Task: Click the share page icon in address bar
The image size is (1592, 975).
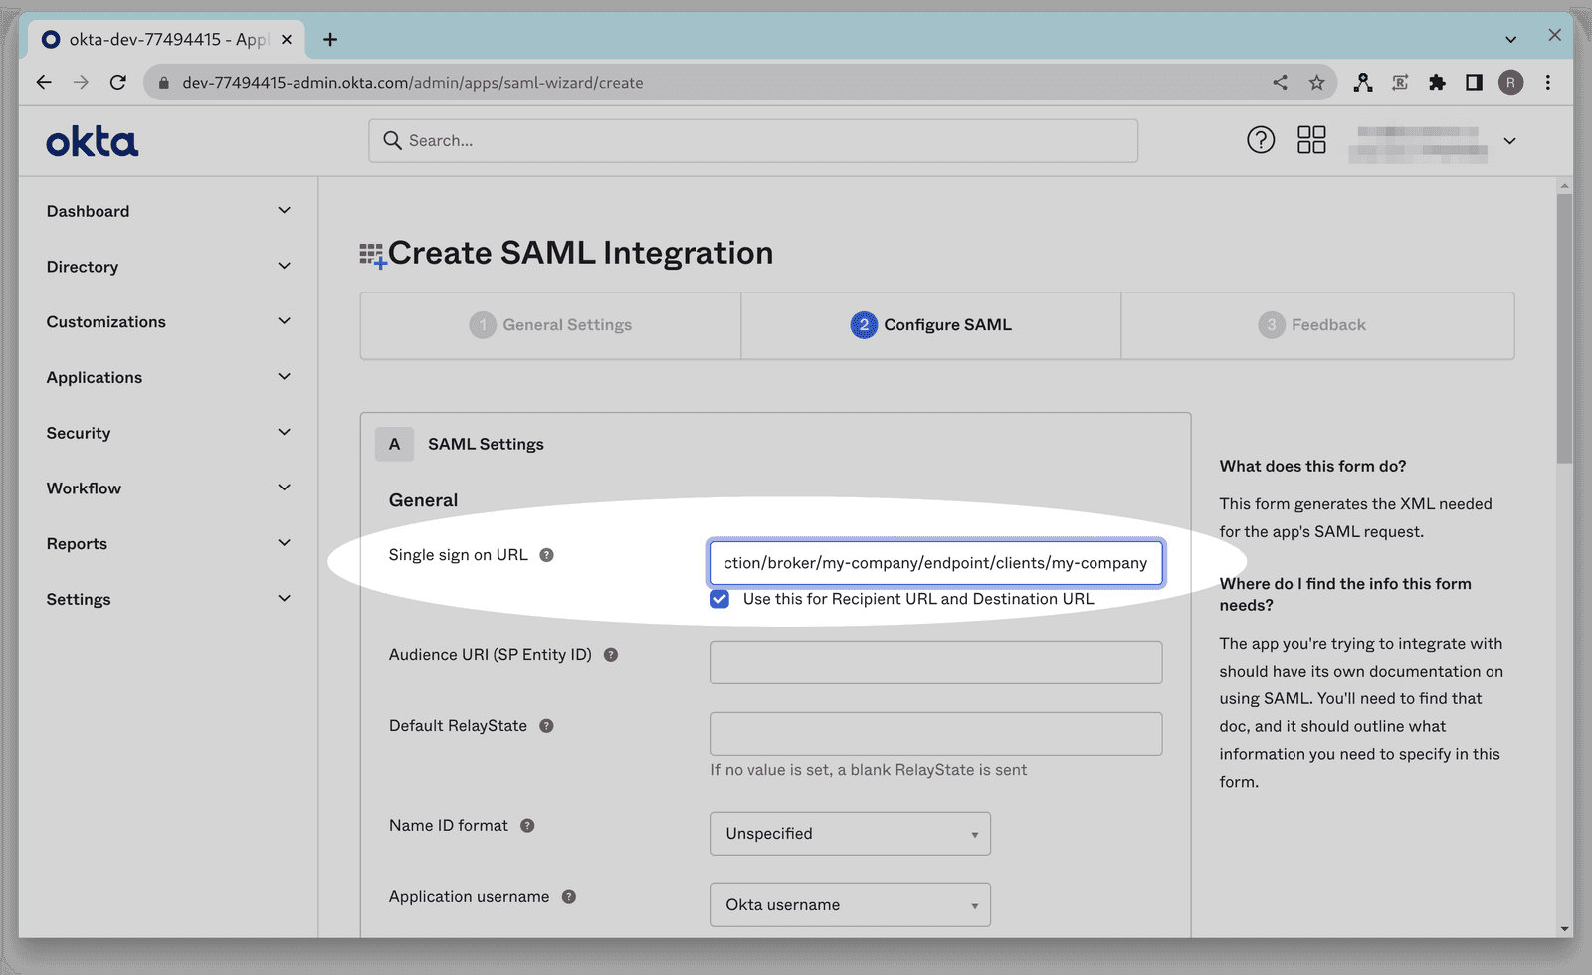Action: 1280,83
